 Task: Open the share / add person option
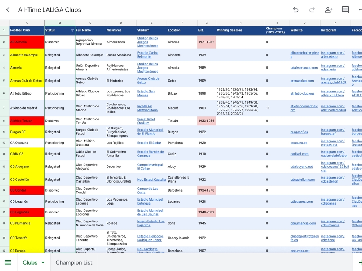329,10
